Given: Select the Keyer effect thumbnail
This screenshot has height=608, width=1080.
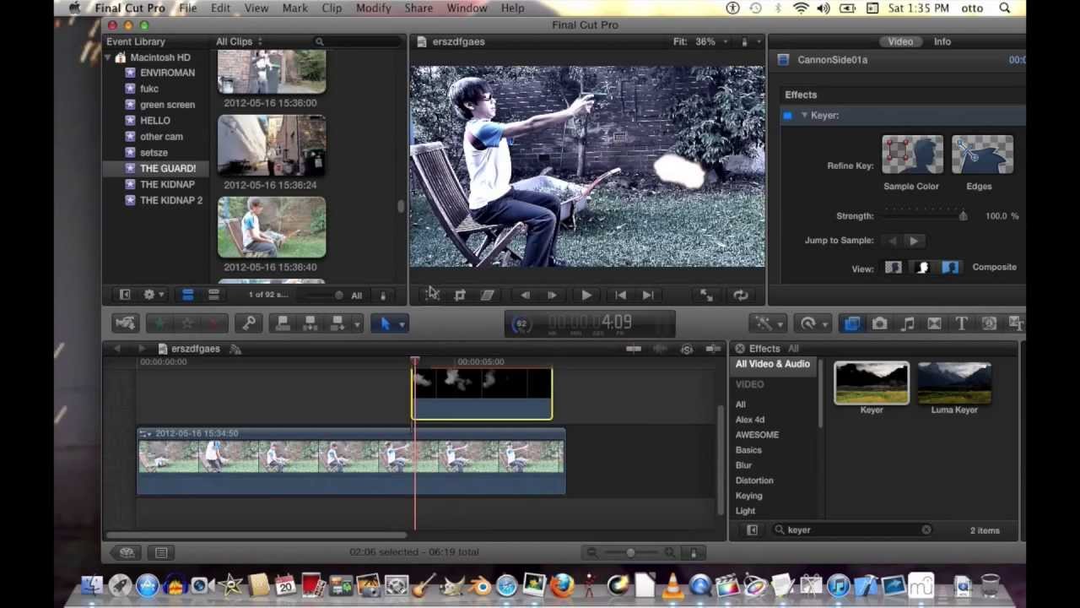Looking at the screenshot, I should pyautogui.click(x=872, y=383).
